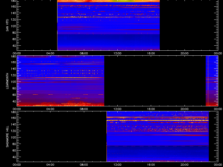Image resolution: width=223 pixels, height=167 pixels.
Task: Click the San Vito spectrogram data block
Action: [108, 25]
